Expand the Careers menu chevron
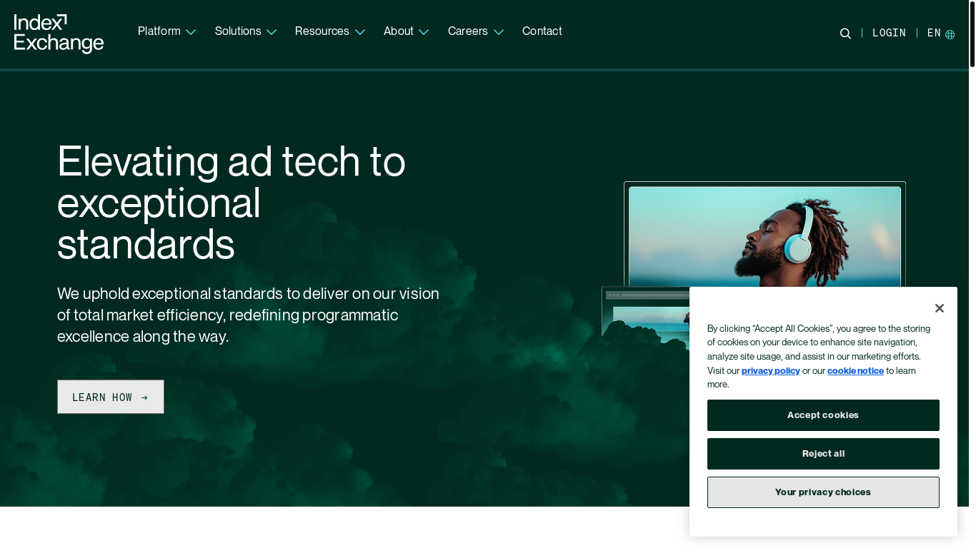The width and height of the screenshot is (976, 548). 499,32
